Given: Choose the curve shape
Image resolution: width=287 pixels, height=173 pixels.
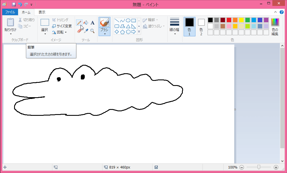Looking at the screenshot, I should point(123,21).
